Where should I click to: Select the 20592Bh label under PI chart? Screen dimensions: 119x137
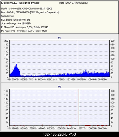(x=102, y=80)
